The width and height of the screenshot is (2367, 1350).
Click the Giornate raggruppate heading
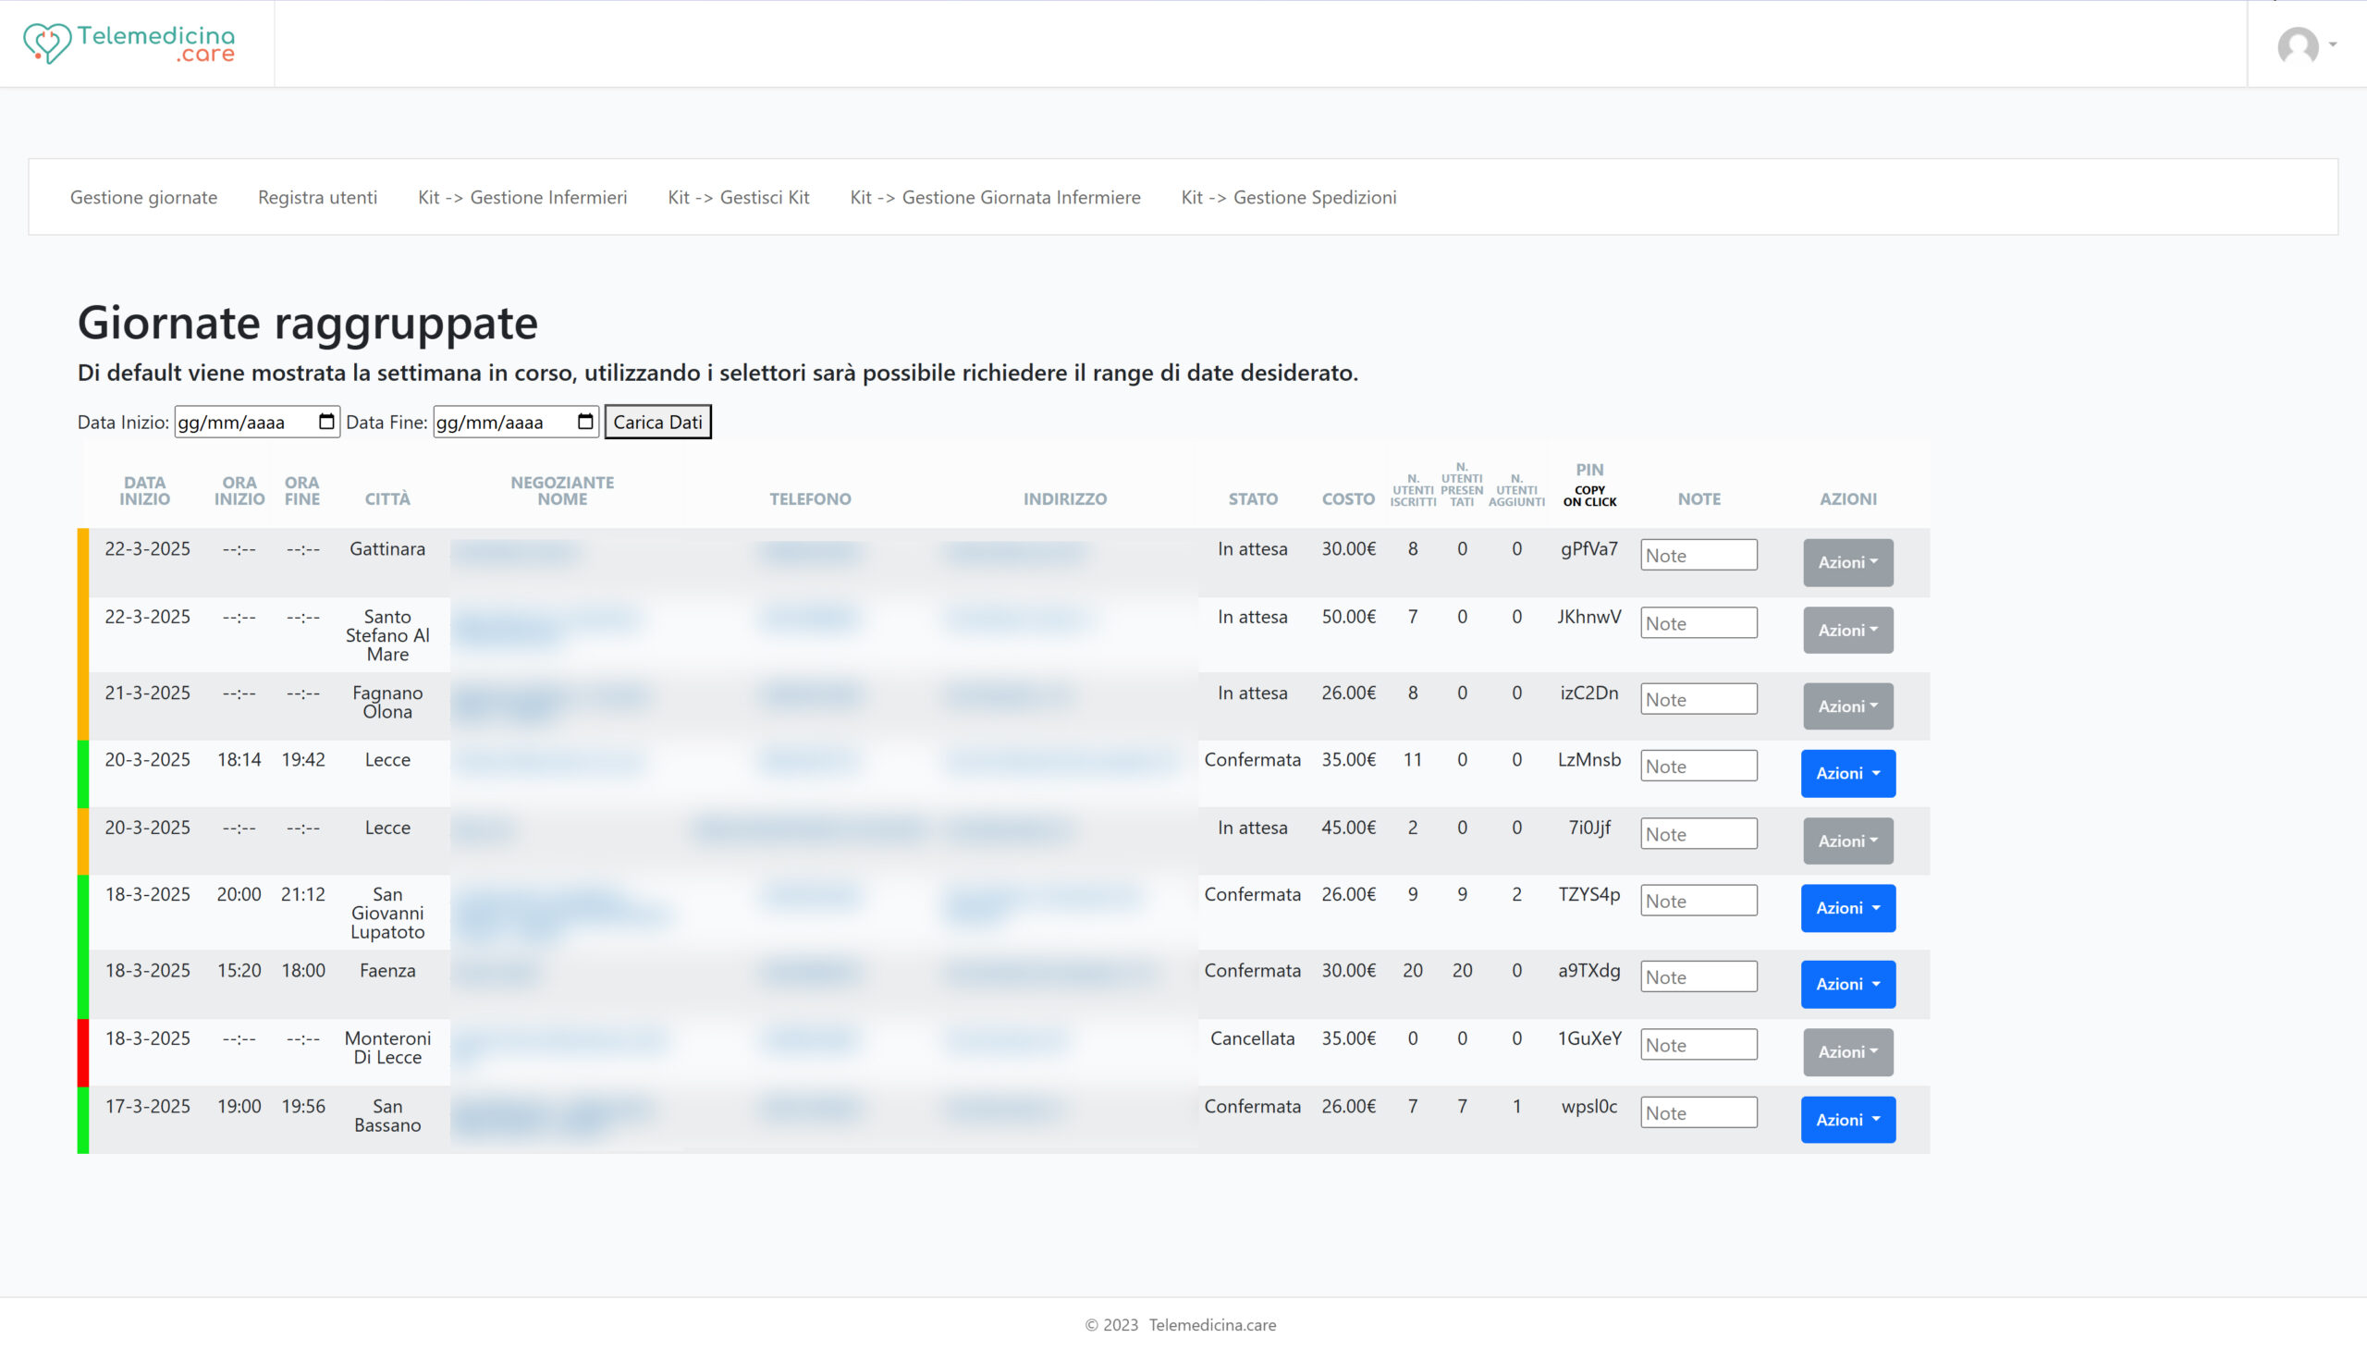coord(308,323)
